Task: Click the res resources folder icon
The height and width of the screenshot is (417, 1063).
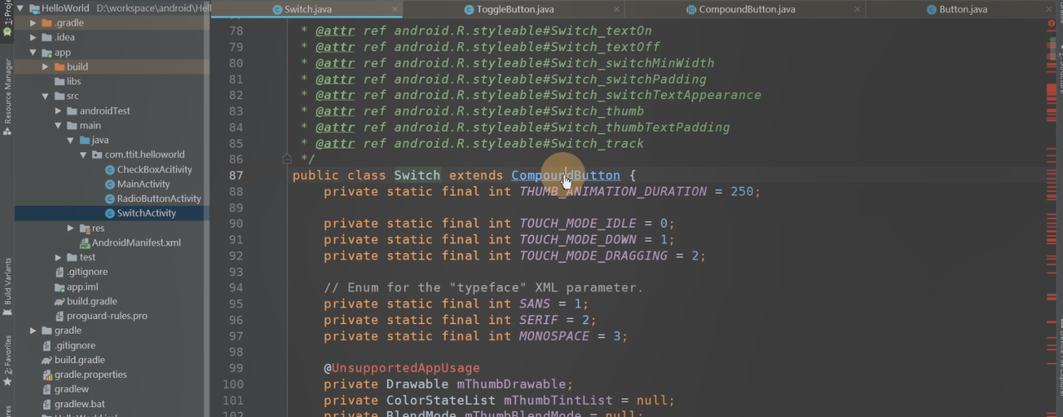Action: (x=84, y=228)
